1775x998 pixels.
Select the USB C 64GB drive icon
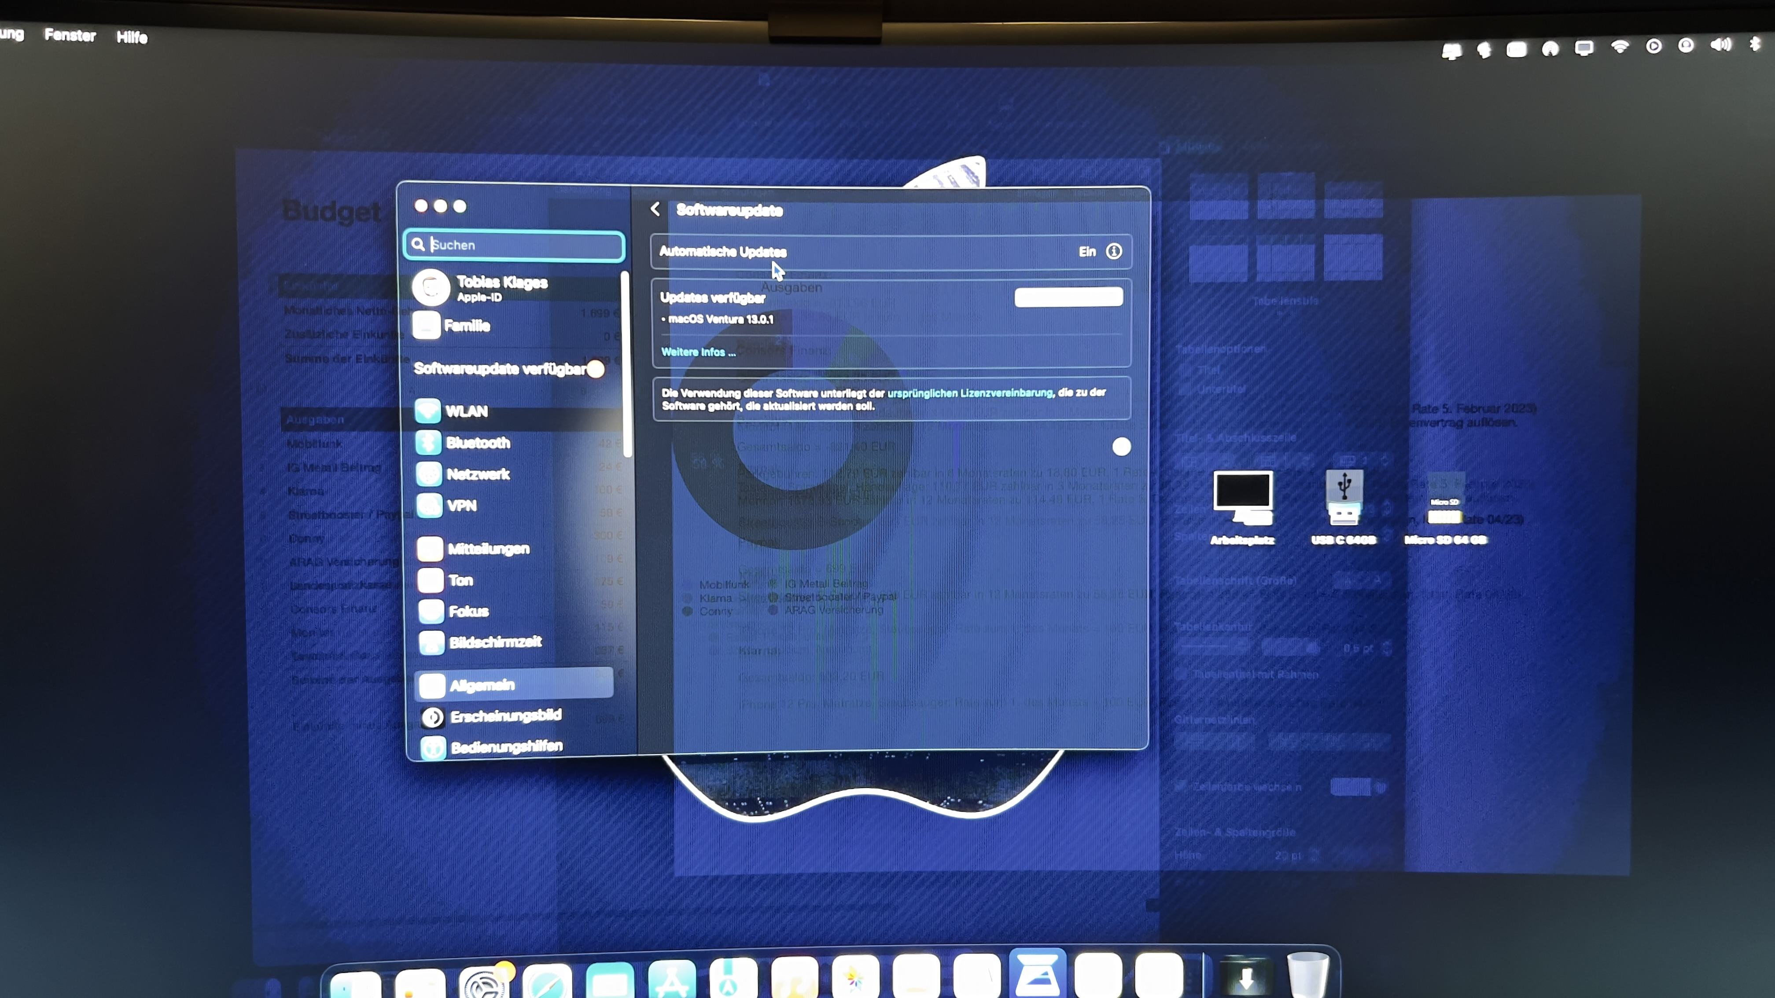coord(1344,508)
